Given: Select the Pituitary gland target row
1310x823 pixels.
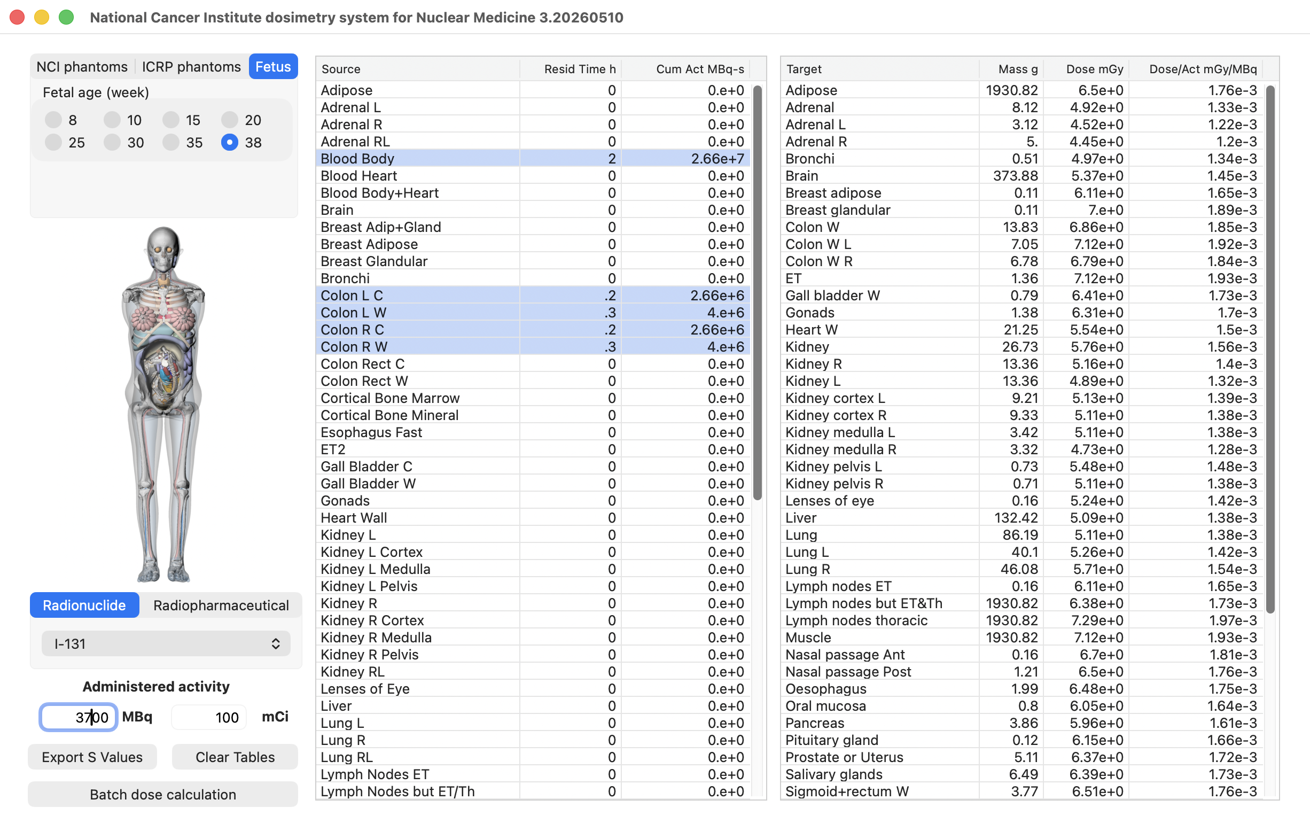Looking at the screenshot, I should (1022, 740).
